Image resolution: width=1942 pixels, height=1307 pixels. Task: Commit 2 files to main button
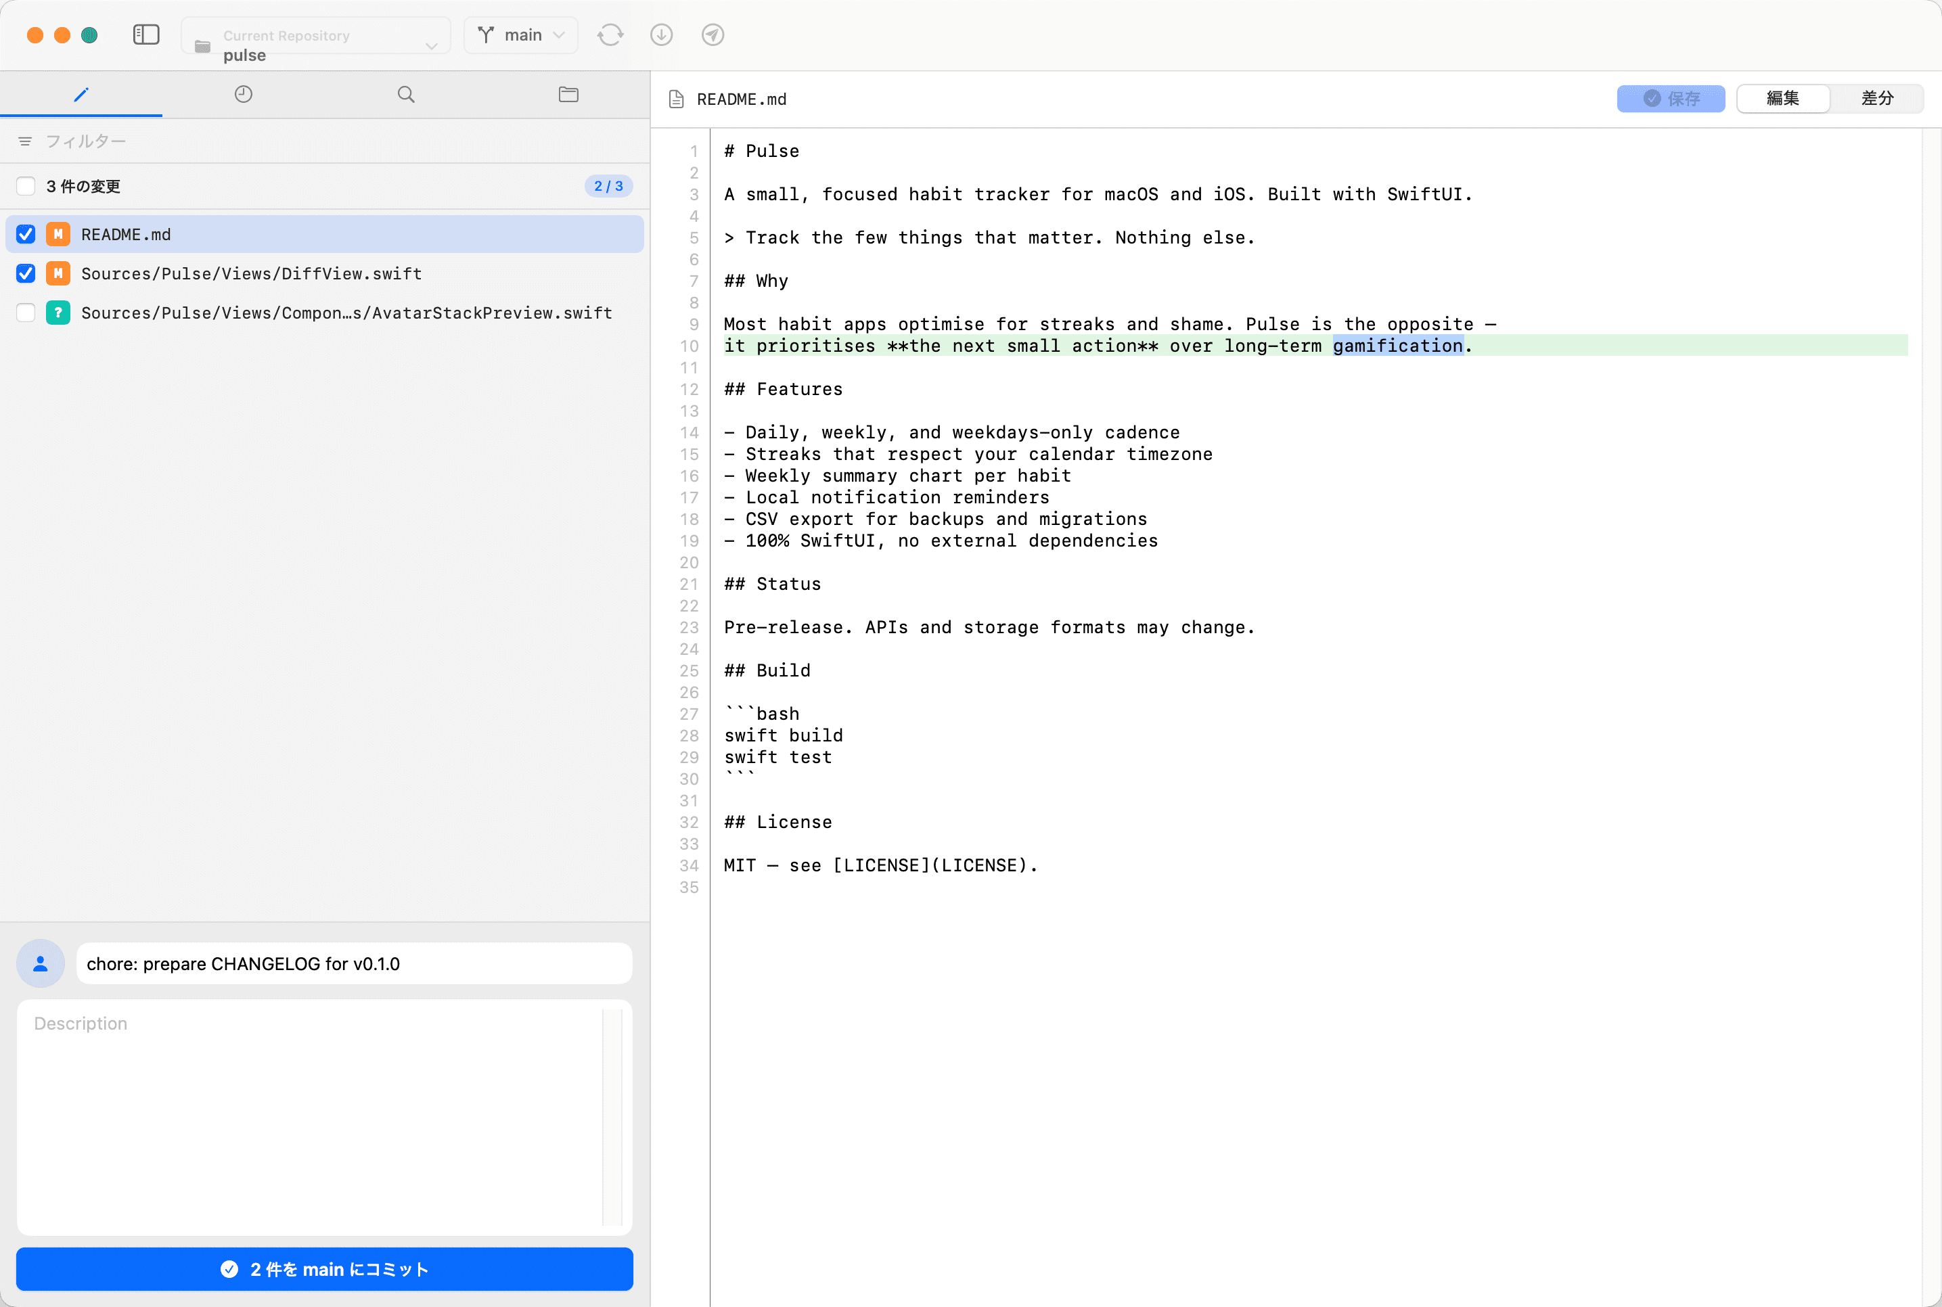tap(324, 1268)
